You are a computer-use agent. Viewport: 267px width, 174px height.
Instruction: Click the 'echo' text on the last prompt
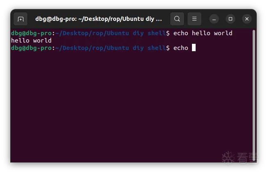(x=180, y=48)
